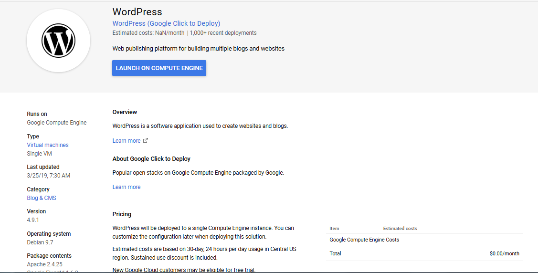Click the Web publishing platform description text
The image size is (538, 273).
(199, 48)
